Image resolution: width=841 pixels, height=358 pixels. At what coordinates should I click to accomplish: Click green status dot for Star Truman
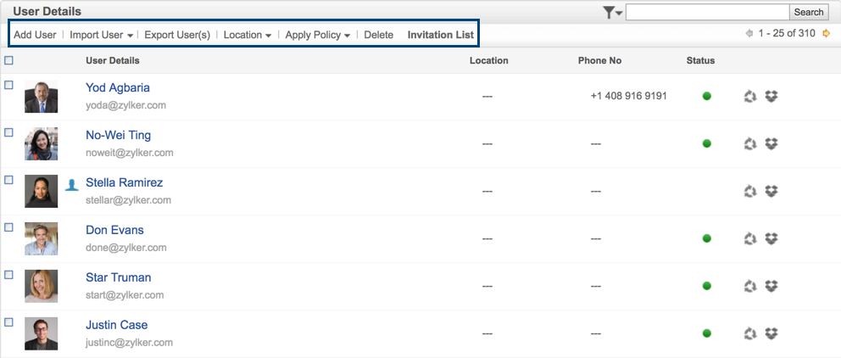coord(707,286)
